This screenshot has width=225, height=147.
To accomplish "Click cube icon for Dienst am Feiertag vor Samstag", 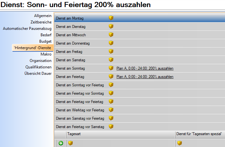I will point(111,126).
